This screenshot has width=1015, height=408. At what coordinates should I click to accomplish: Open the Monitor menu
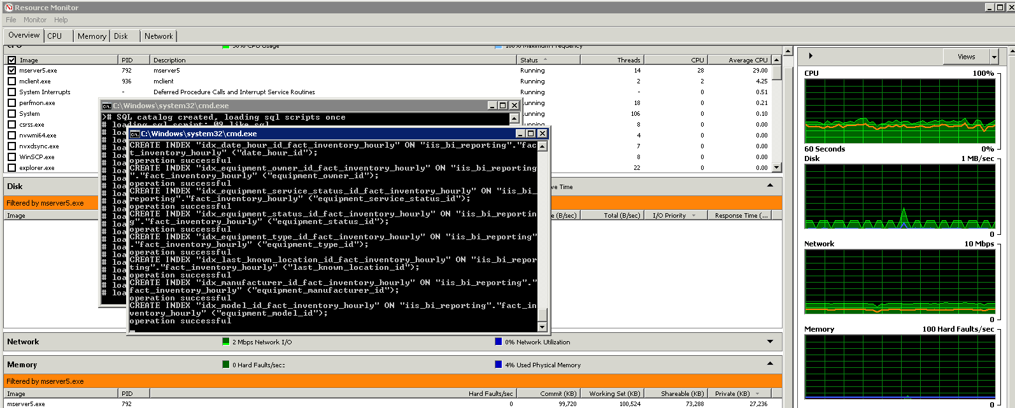(35, 20)
